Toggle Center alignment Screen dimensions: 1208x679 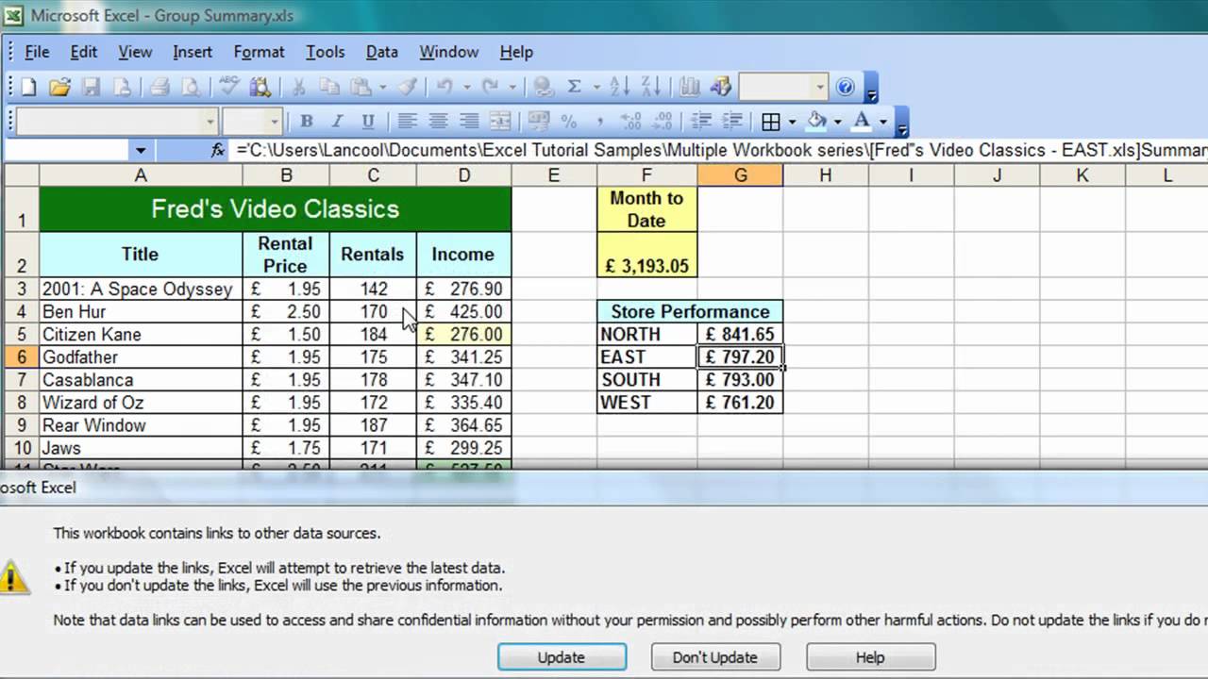click(x=438, y=122)
